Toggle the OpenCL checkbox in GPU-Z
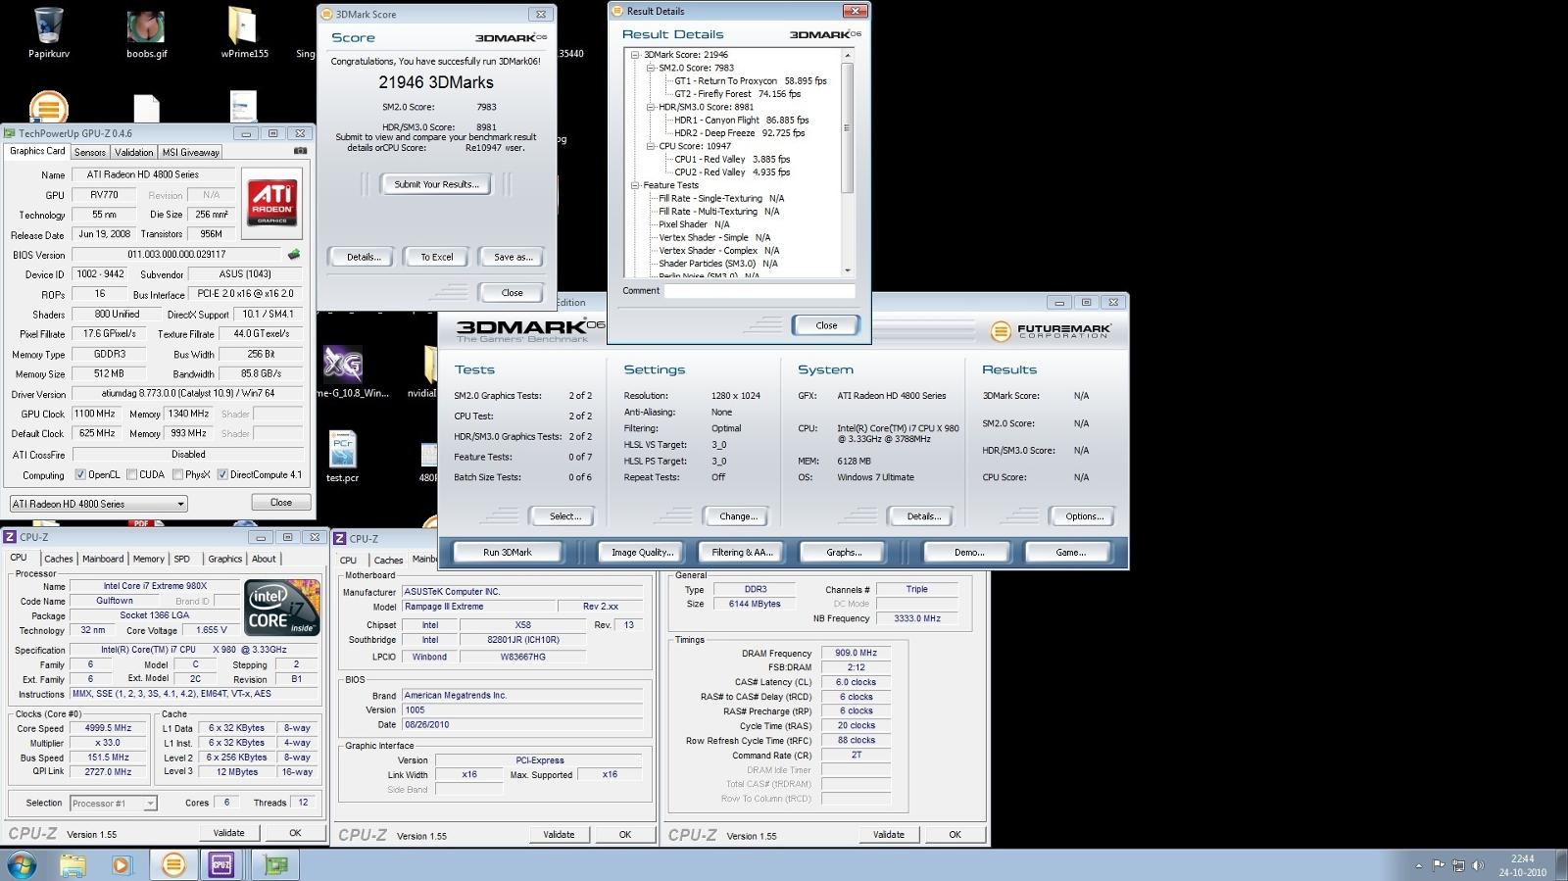 [x=80, y=474]
